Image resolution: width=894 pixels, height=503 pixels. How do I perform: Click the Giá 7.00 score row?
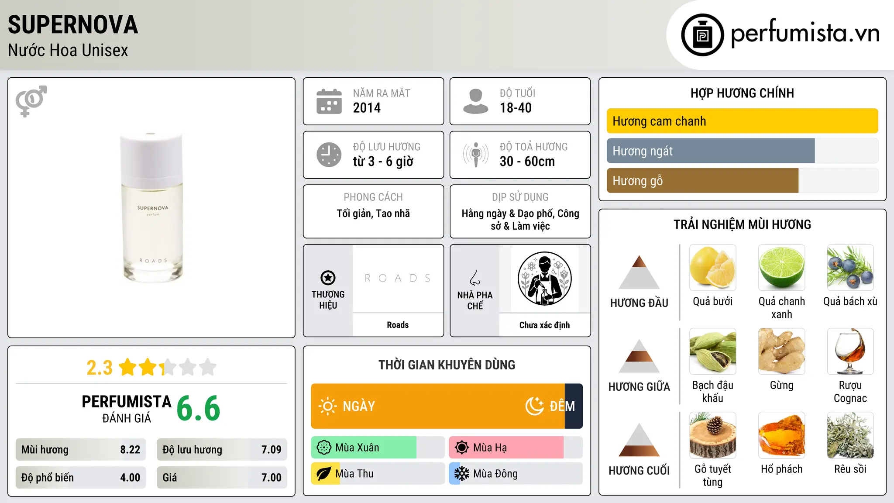coord(222,478)
